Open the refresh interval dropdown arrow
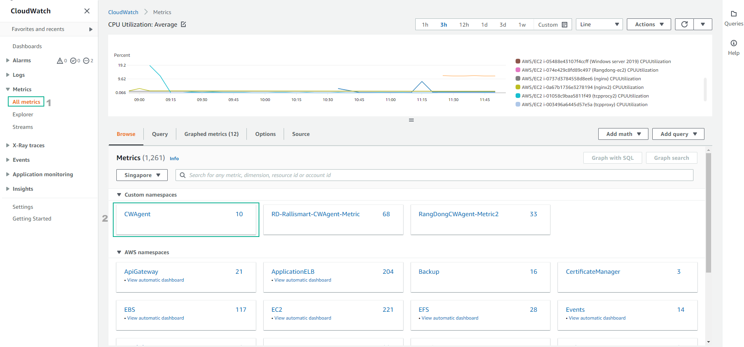This screenshot has width=744, height=347. 703,24
